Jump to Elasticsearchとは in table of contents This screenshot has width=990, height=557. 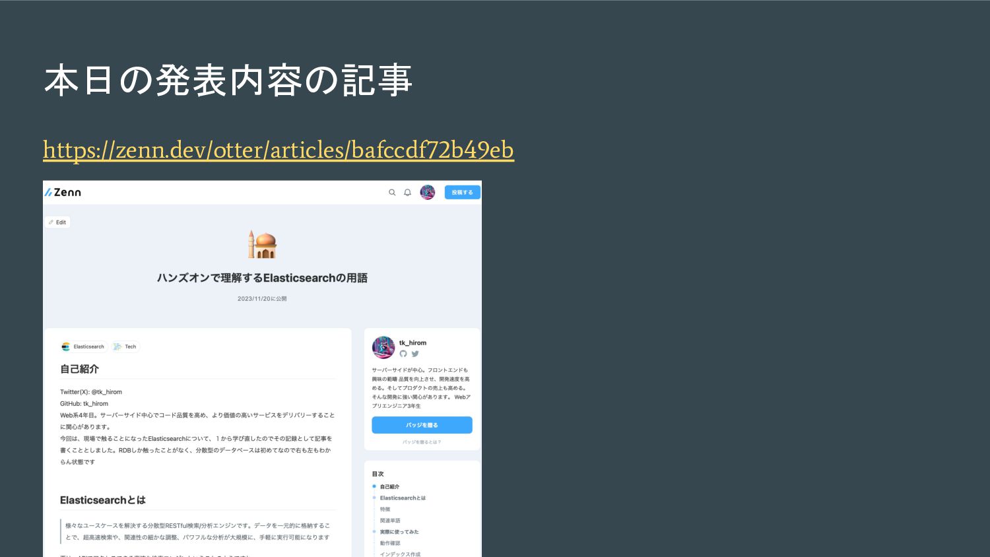(x=403, y=498)
